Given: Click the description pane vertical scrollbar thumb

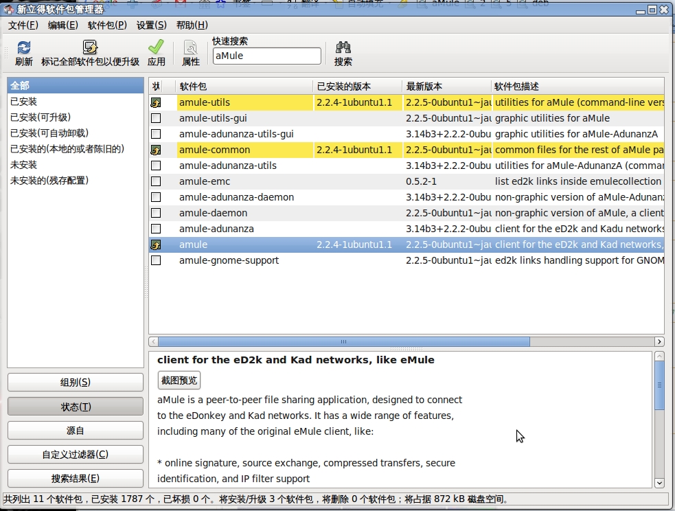Looking at the screenshot, I should pos(659,385).
